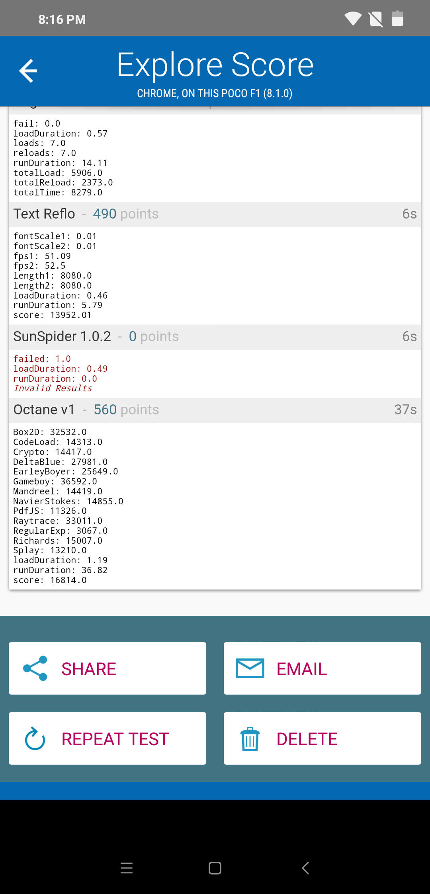Tap the Android navigation back chevron

pos(305,868)
